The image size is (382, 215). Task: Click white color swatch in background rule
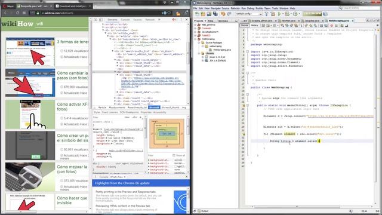point(114,143)
